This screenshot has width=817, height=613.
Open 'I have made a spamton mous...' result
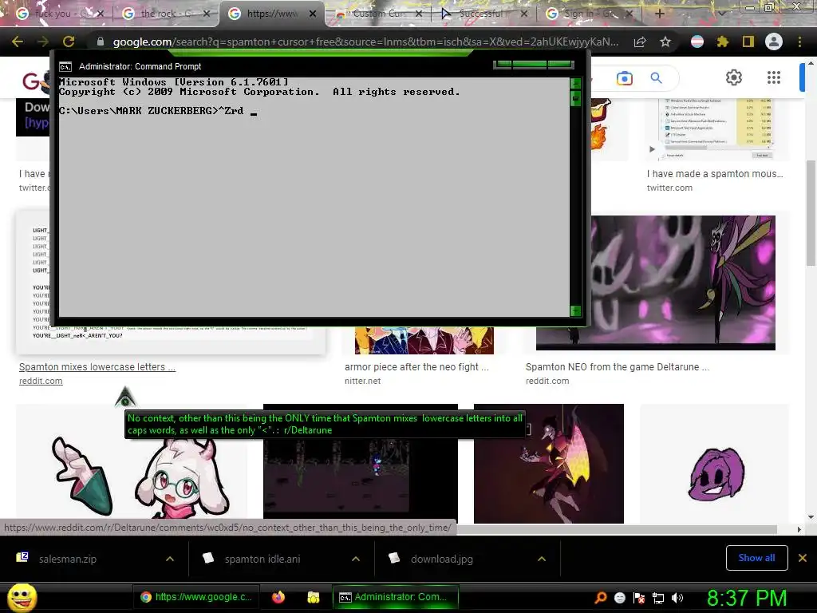coord(715,173)
